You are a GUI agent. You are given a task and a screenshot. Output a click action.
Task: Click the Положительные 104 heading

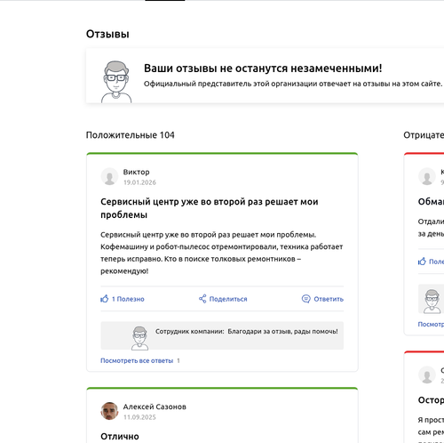[131, 135]
